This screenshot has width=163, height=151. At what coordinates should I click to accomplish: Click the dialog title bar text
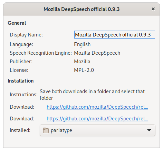(x=81, y=9)
